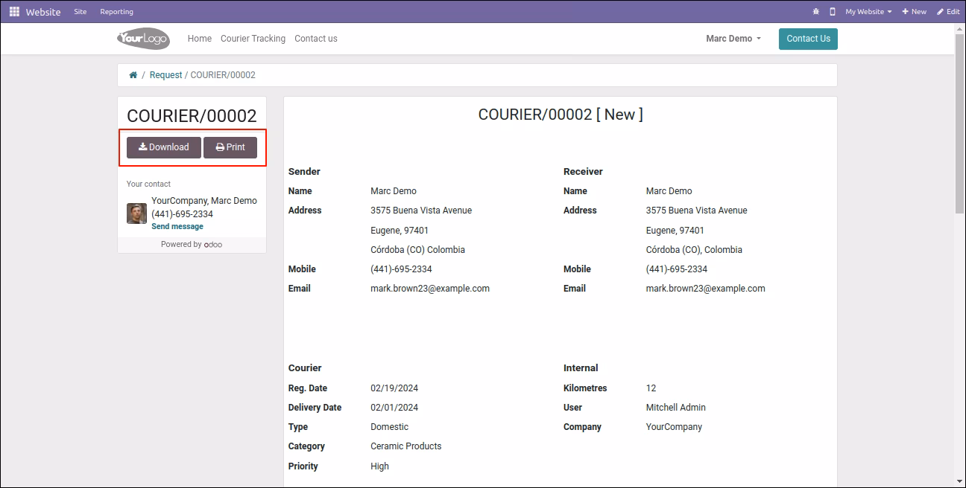Click the YourLogo site logo

click(143, 39)
